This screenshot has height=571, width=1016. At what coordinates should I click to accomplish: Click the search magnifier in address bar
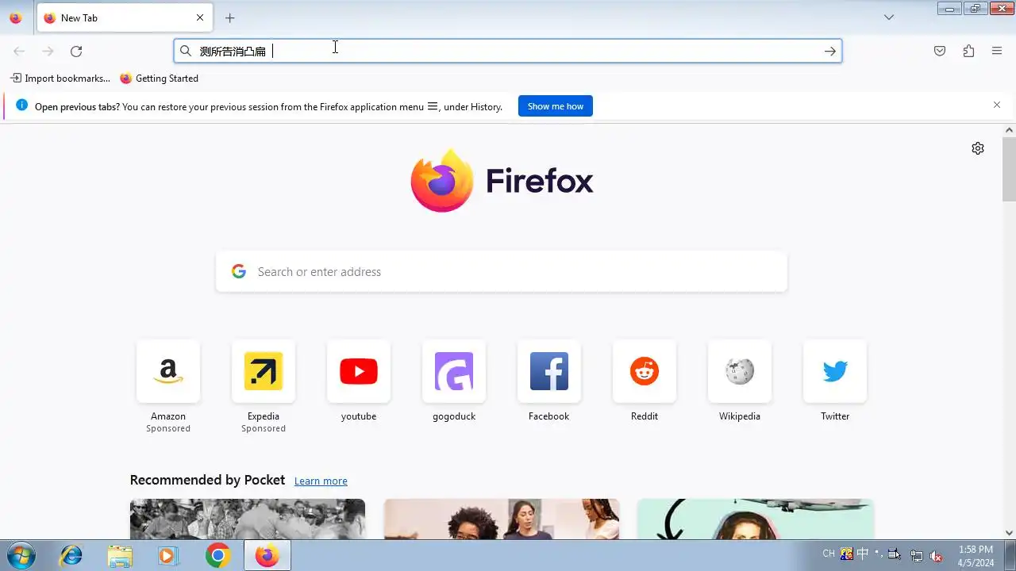point(186,51)
